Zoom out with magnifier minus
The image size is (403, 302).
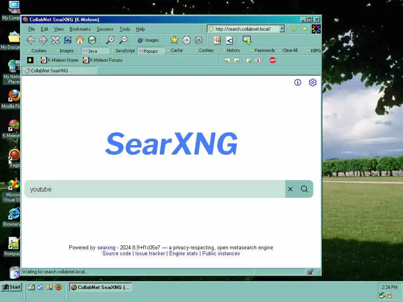pyautogui.click(x=123, y=40)
